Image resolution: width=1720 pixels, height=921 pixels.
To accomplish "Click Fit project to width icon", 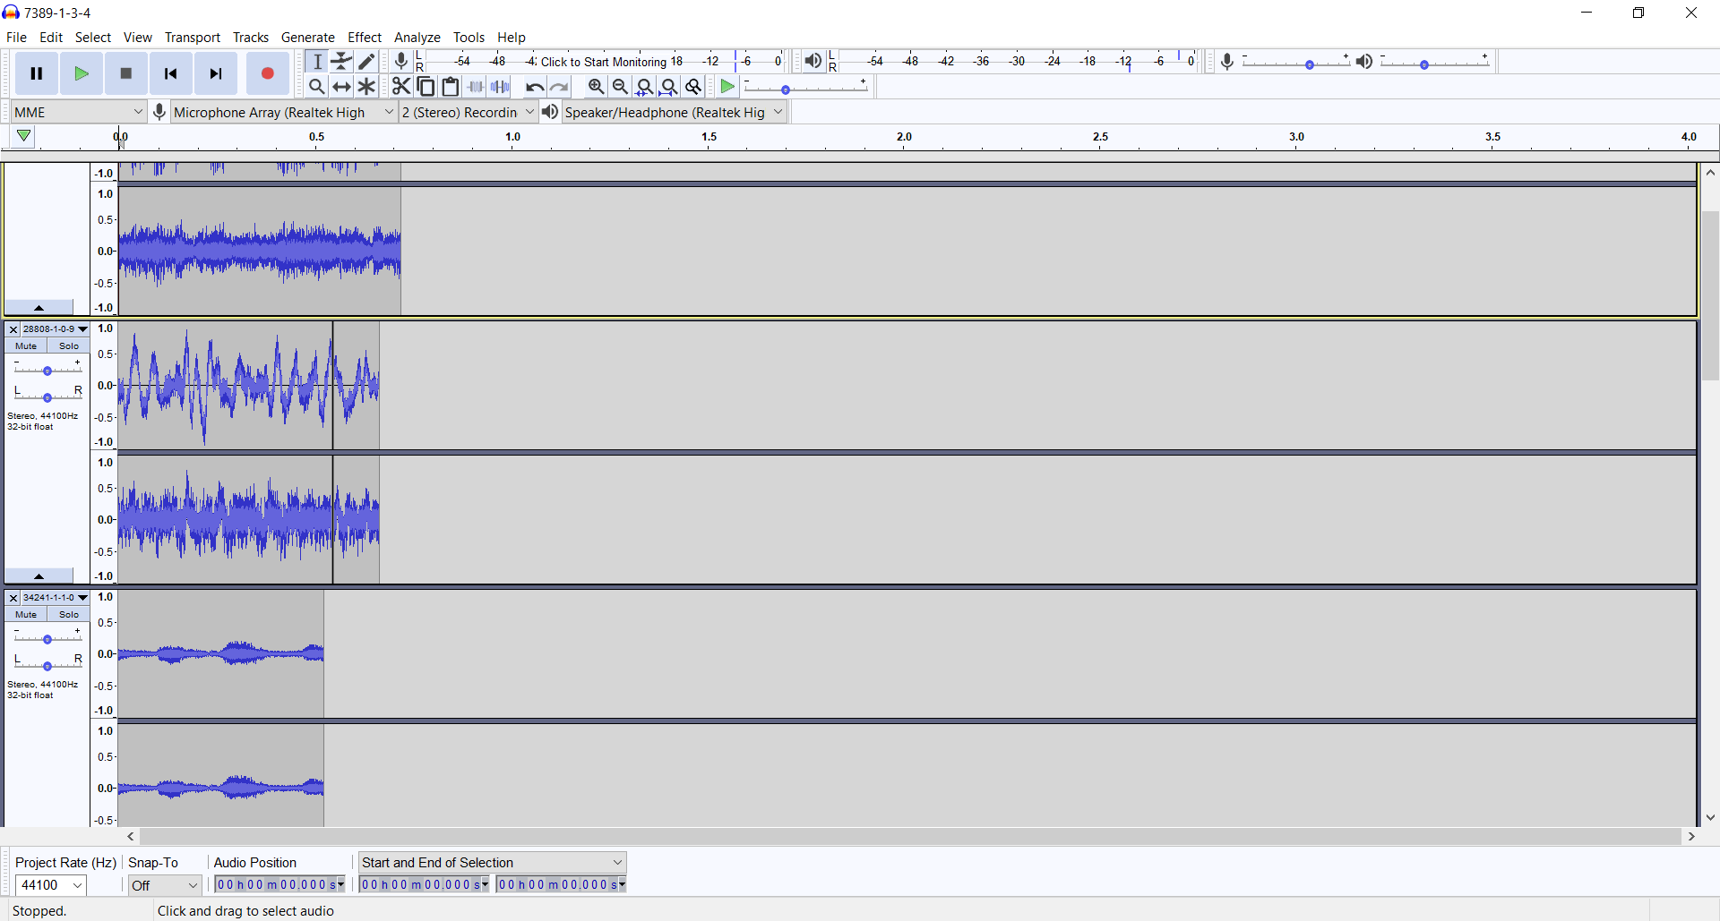I will [668, 87].
